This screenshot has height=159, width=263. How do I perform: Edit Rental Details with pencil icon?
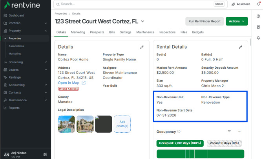pos(241,47)
